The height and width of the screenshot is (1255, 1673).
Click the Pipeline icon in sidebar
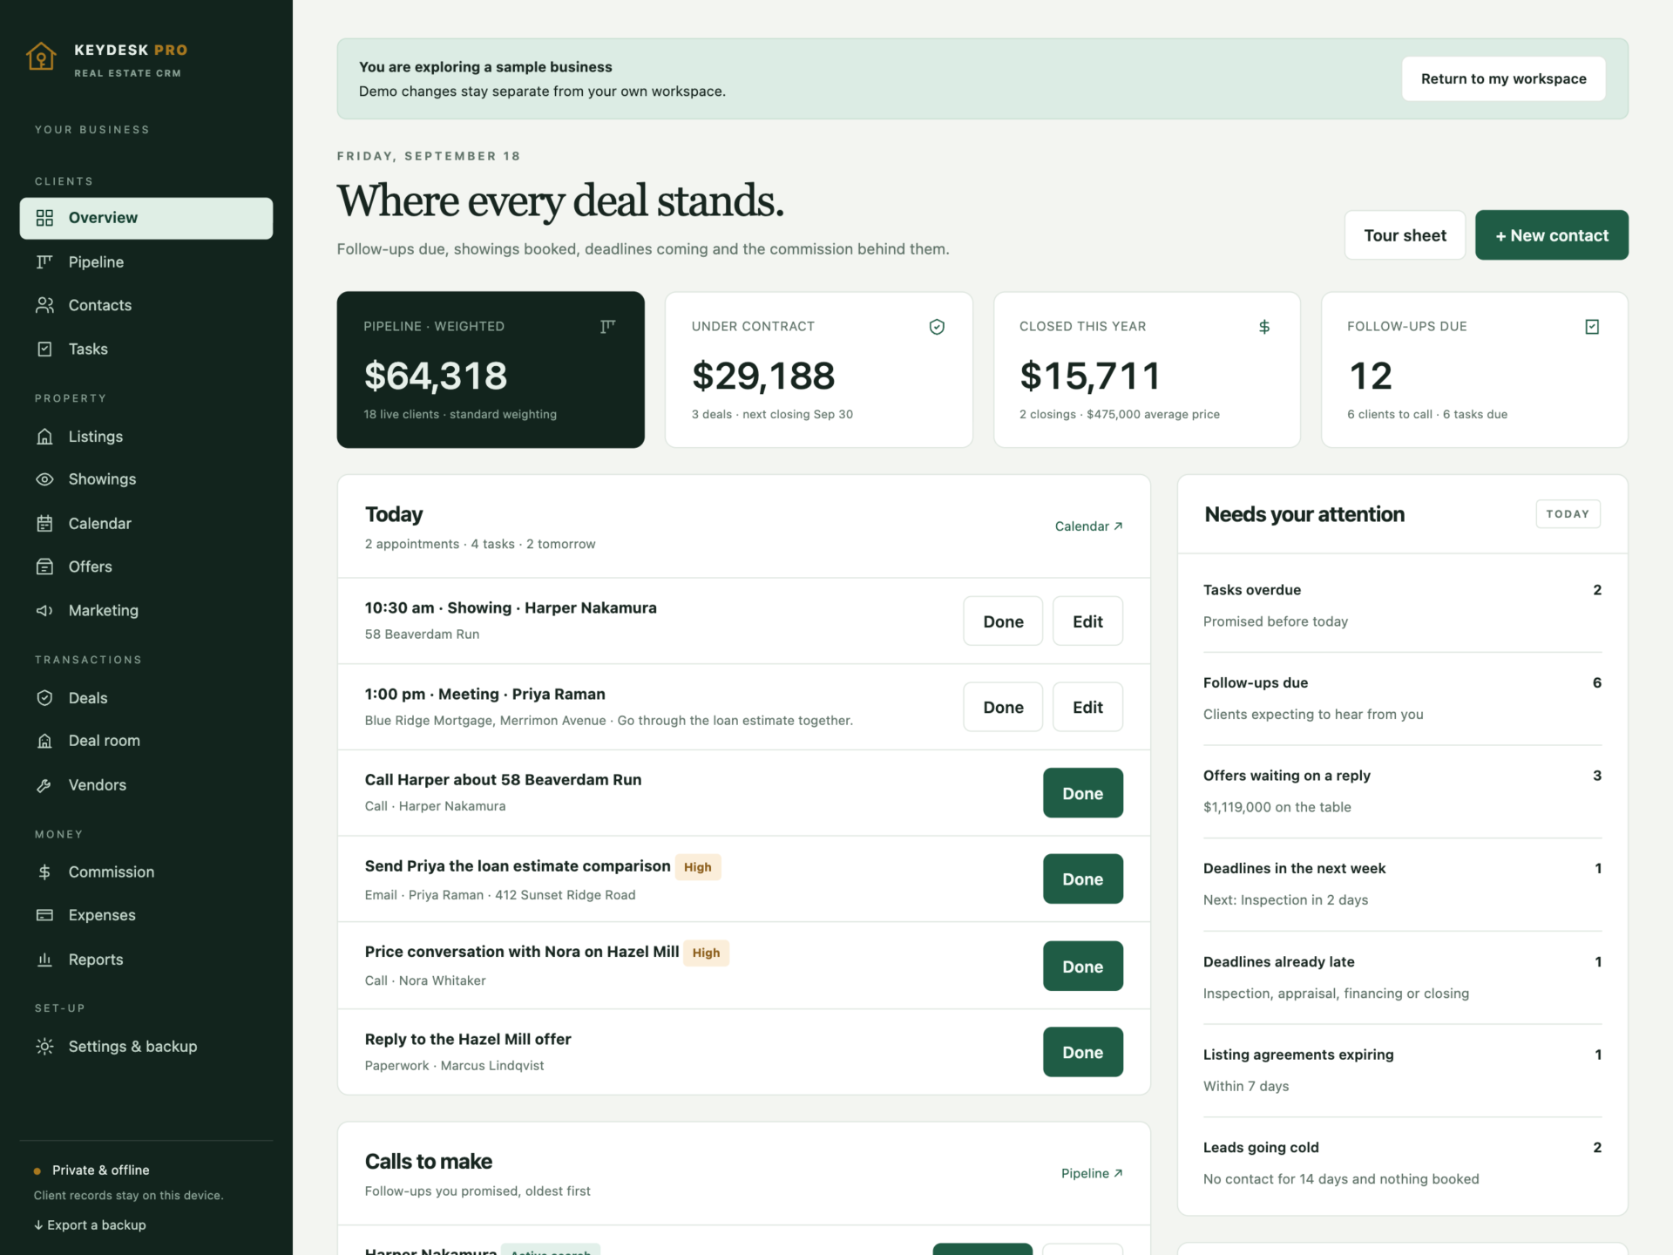tap(44, 261)
